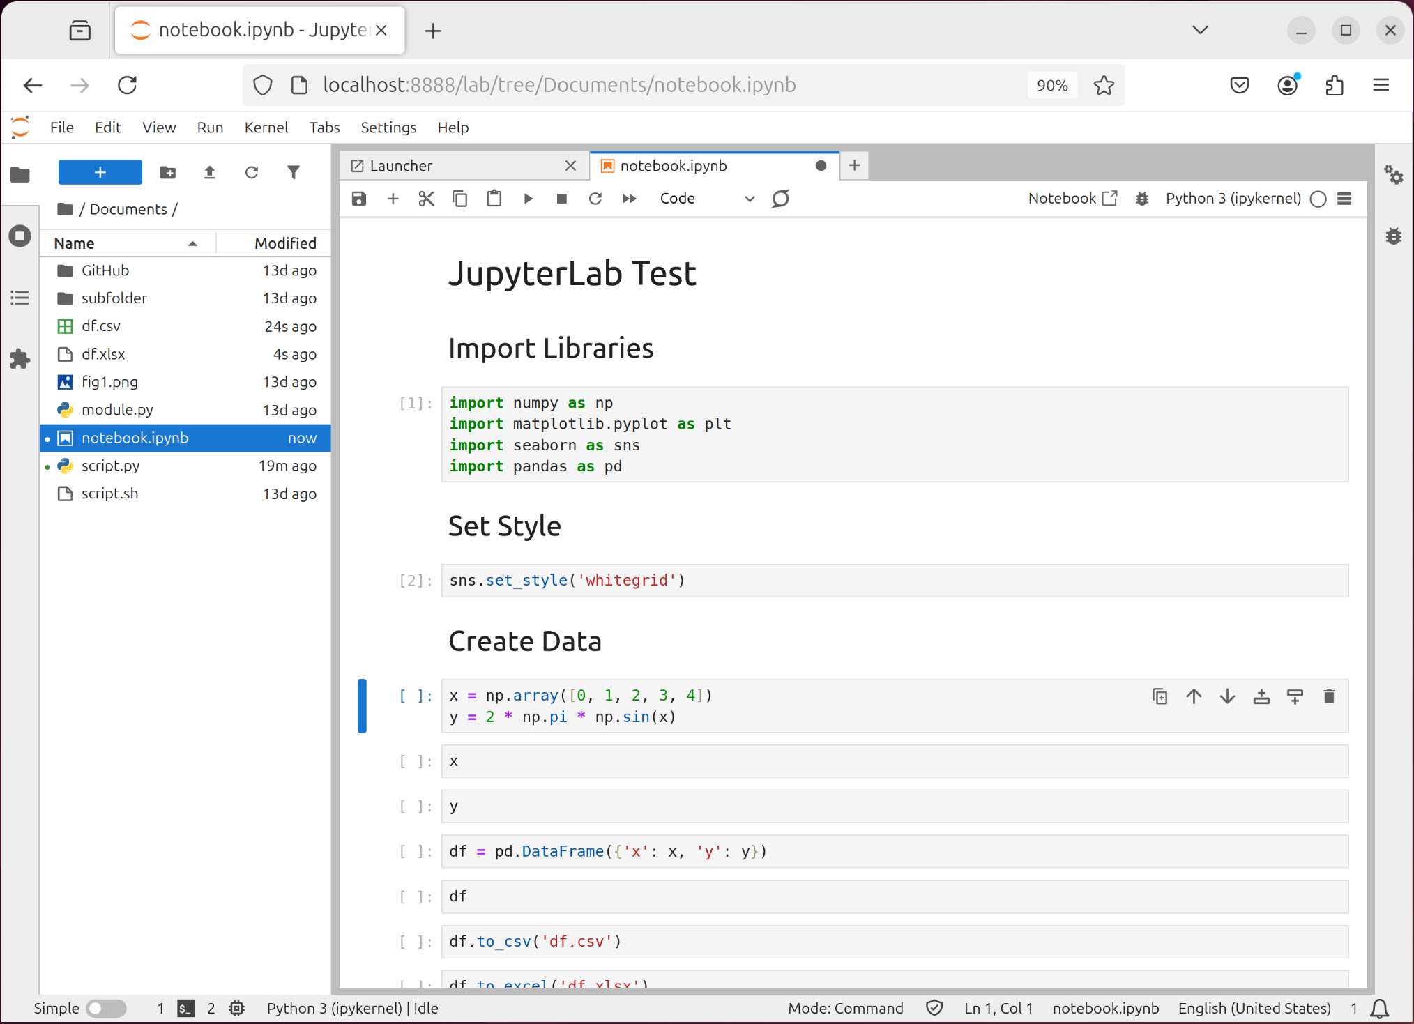This screenshot has width=1414, height=1024.
Task: Save the notebook with the disk icon
Action: tap(359, 199)
